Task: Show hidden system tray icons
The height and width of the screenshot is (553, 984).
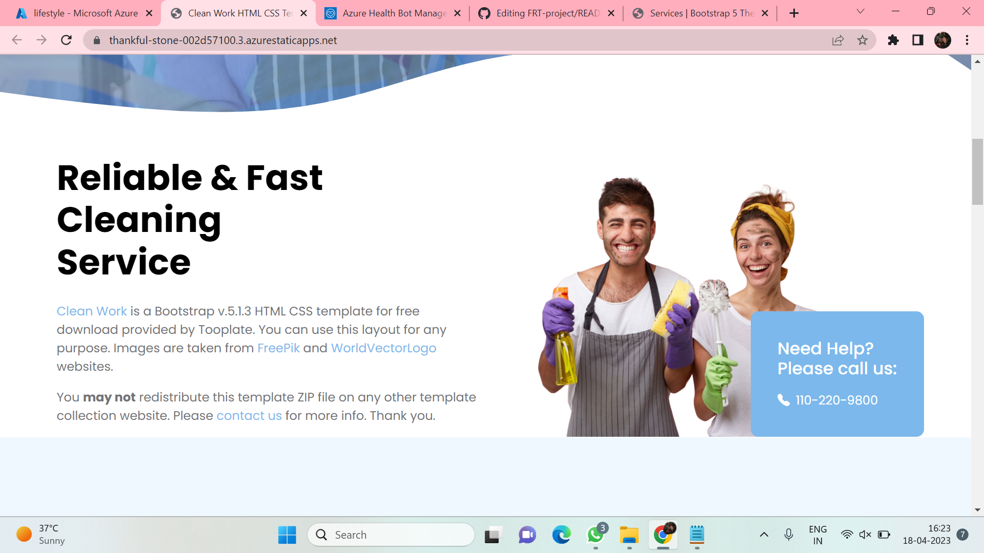Action: pos(764,535)
